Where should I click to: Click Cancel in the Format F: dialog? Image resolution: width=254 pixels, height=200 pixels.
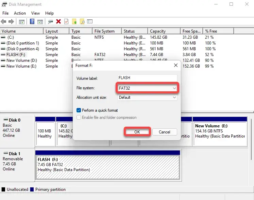coord(164,132)
